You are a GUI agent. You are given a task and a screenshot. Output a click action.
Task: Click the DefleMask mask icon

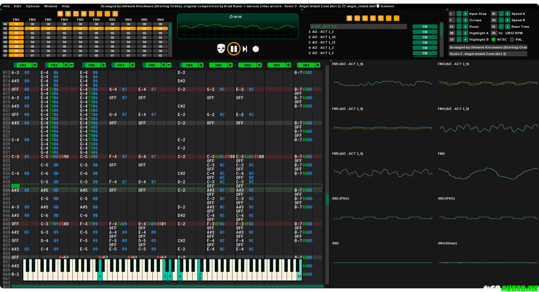pyautogui.click(x=221, y=48)
